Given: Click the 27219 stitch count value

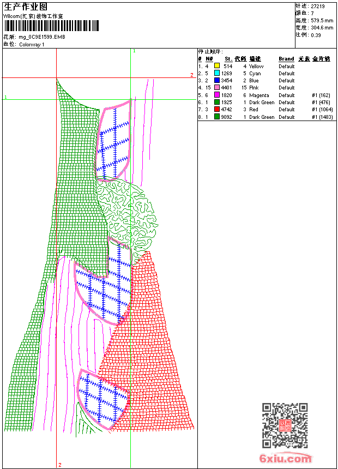Looking at the screenshot, I should (318, 6).
